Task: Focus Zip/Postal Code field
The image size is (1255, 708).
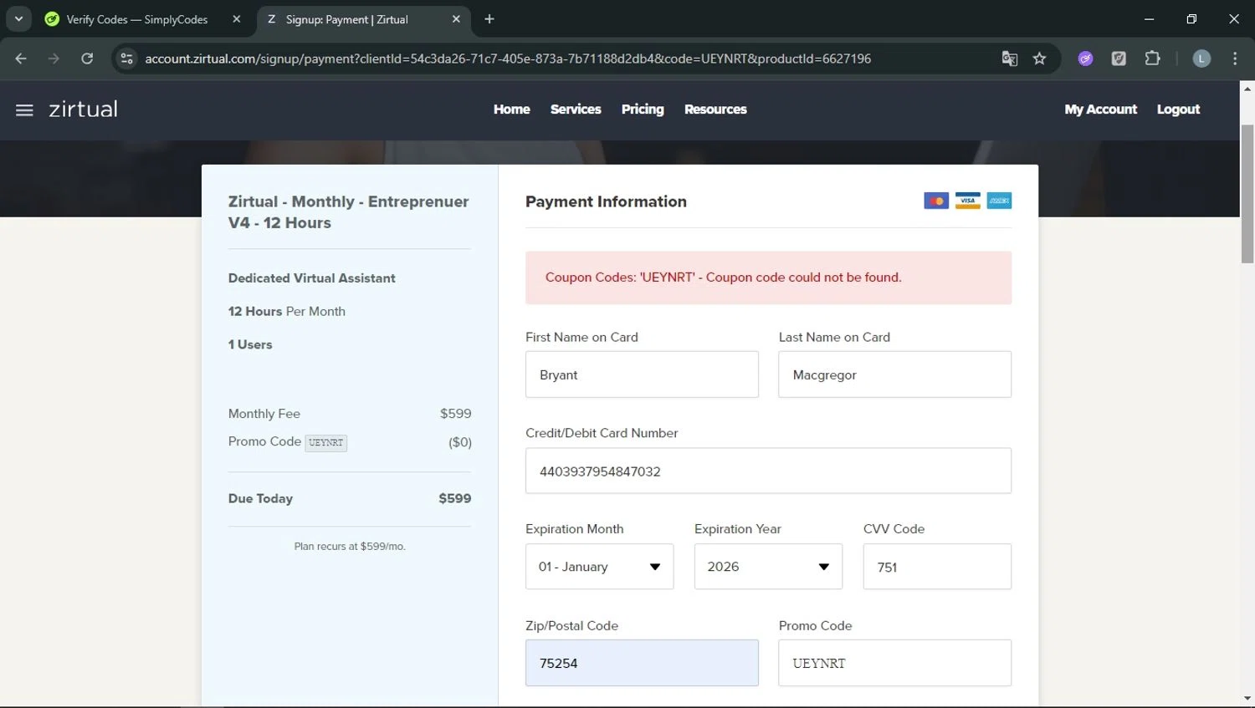Action: [x=642, y=663]
